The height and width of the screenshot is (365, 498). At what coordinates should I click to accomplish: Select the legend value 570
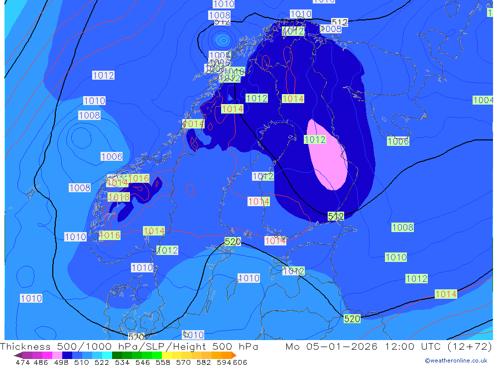click(183, 363)
